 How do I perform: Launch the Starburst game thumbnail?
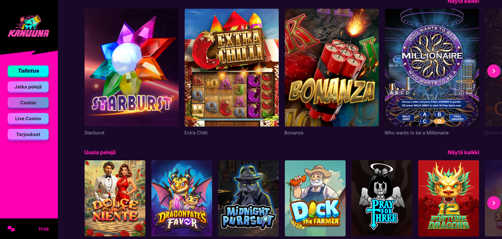pos(132,68)
